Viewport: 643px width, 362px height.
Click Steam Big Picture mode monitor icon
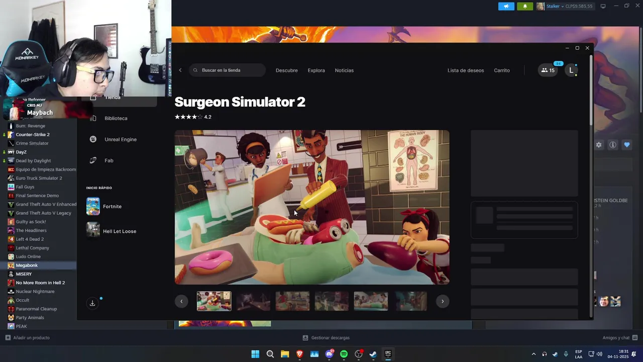[603, 6]
